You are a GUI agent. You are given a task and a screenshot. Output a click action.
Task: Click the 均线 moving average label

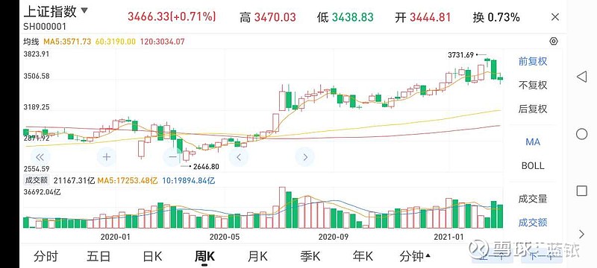pos(31,42)
